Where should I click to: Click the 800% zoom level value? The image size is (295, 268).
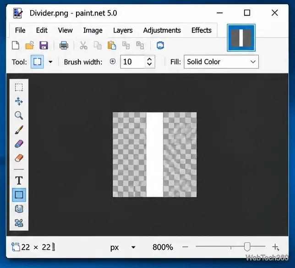click(x=163, y=247)
